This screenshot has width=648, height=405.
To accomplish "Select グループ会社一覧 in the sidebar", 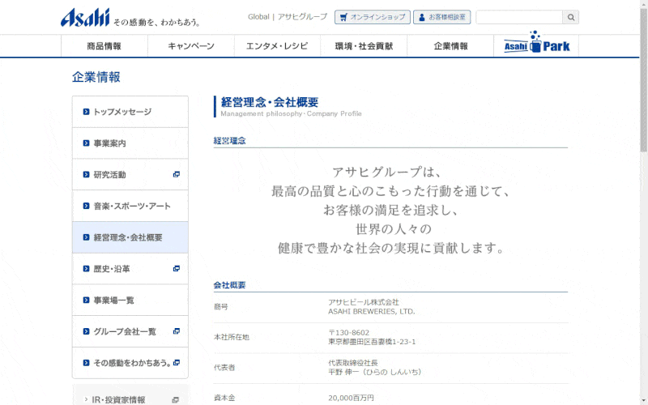I will (130, 331).
